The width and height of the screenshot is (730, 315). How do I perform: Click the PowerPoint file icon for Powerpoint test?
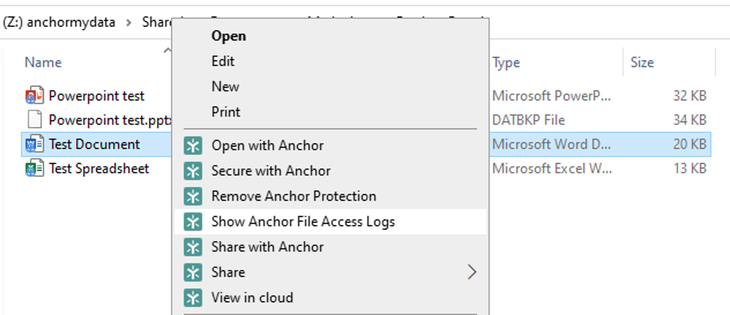[x=35, y=96]
